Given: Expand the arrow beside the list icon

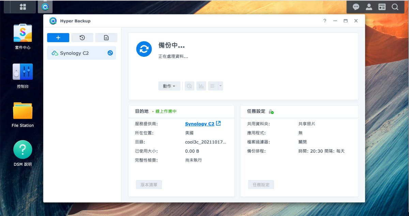Looking at the screenshot, I should (221, 86).
